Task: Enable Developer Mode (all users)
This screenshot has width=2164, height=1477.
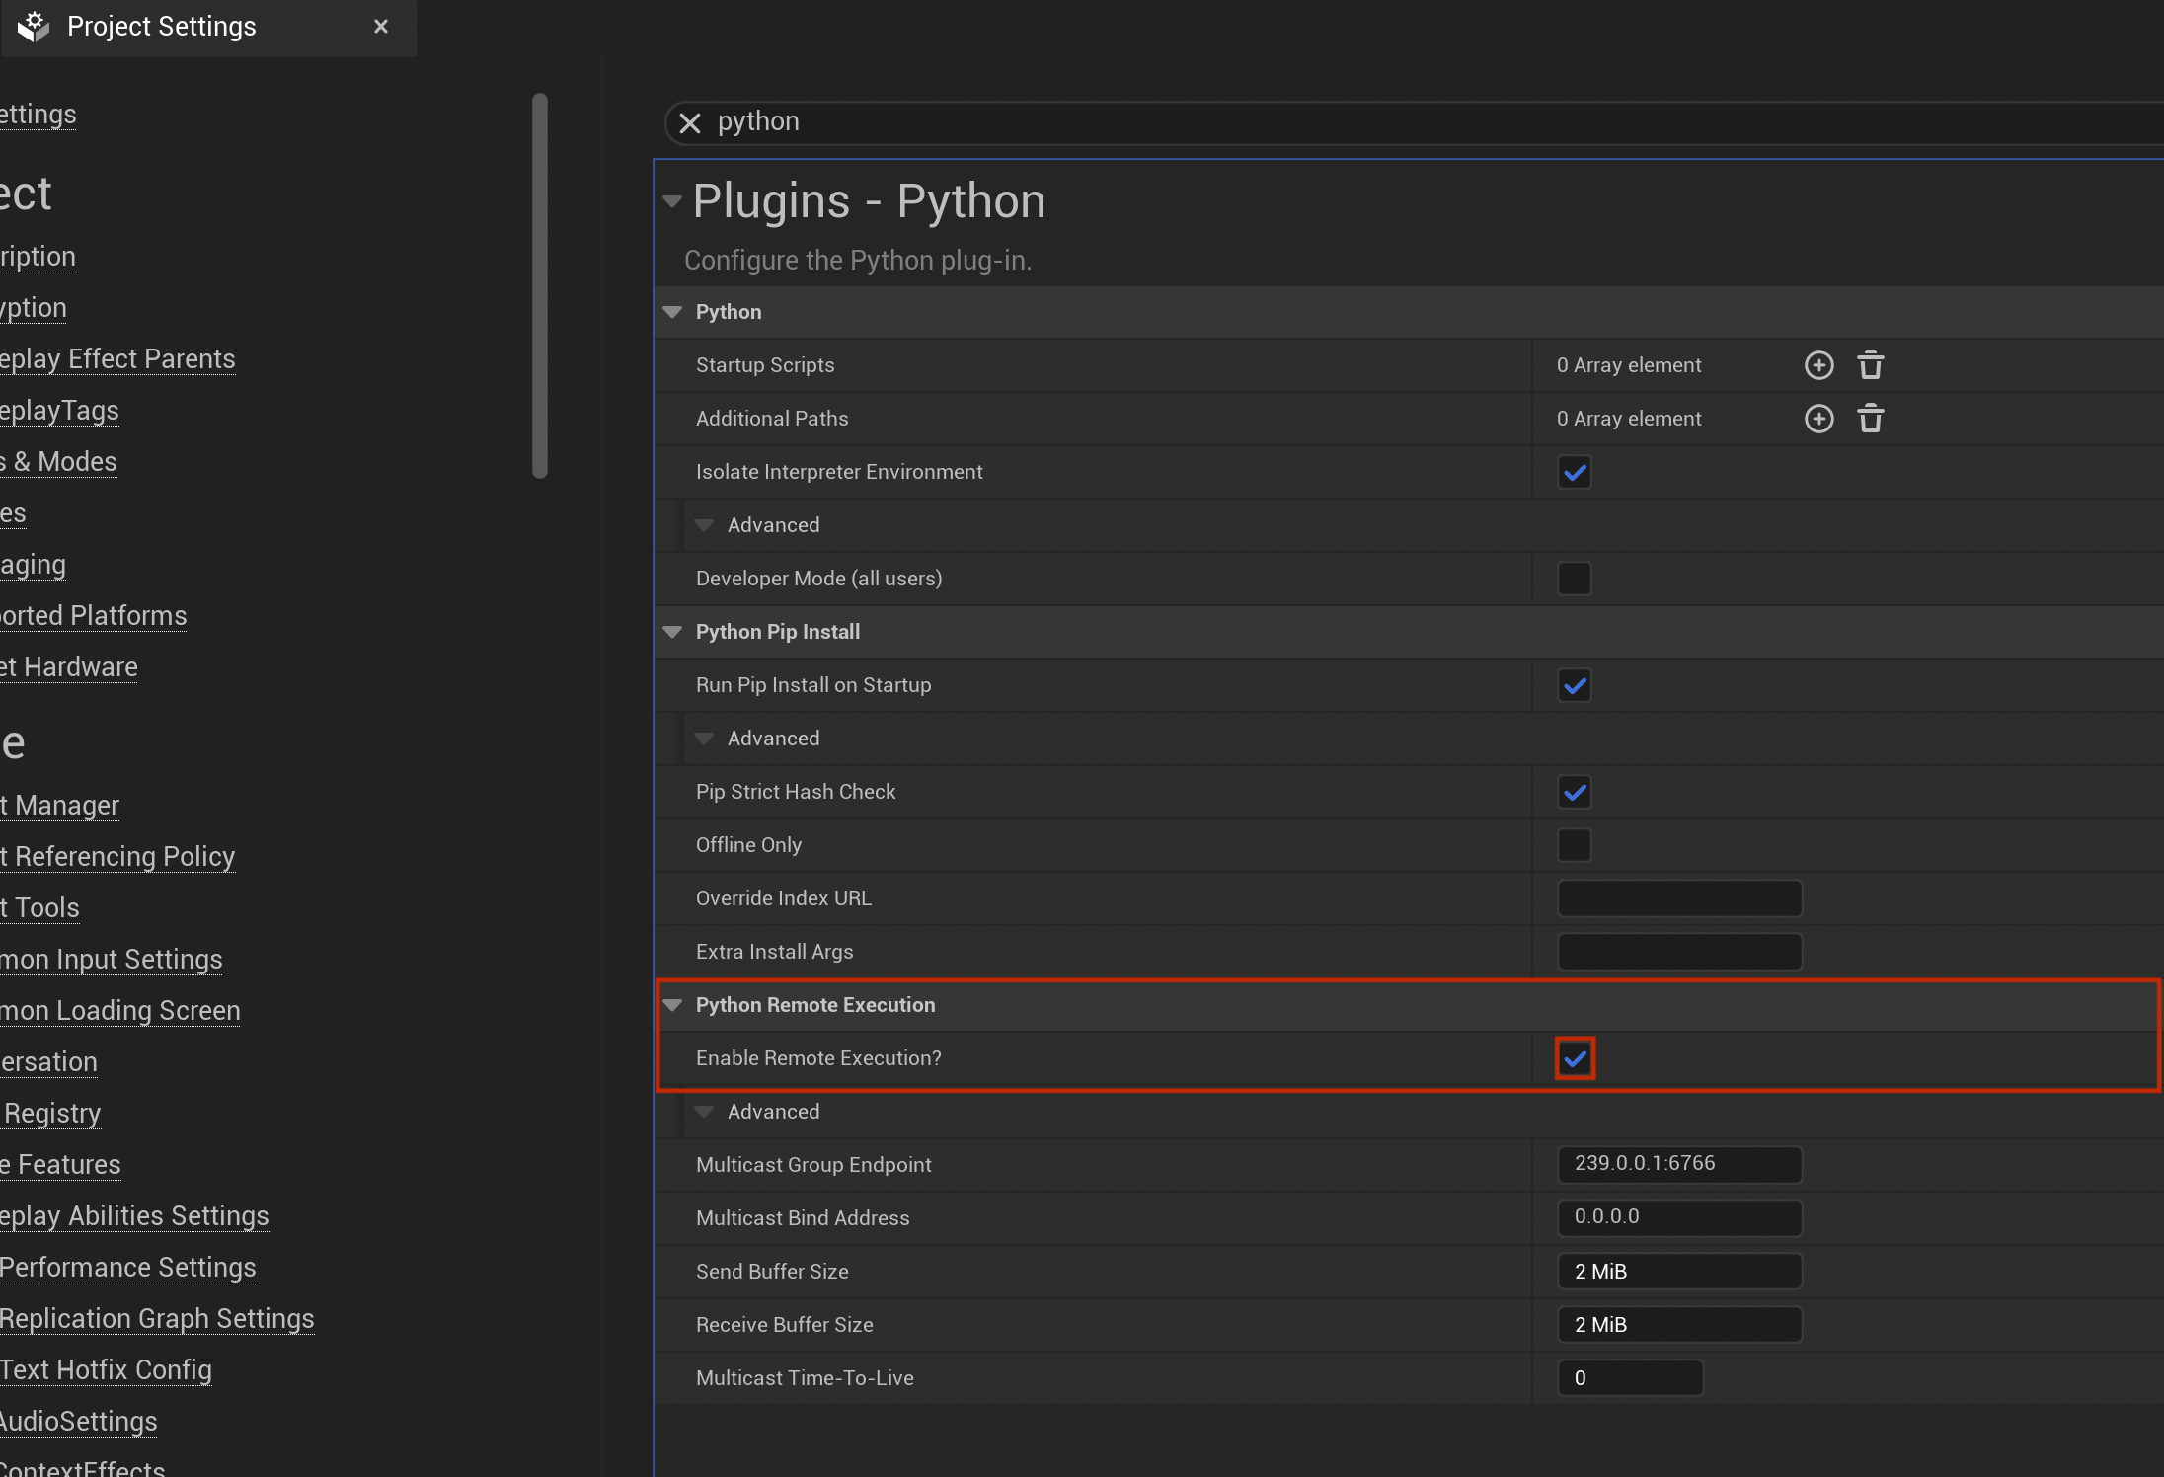Action: point(1575,578)
